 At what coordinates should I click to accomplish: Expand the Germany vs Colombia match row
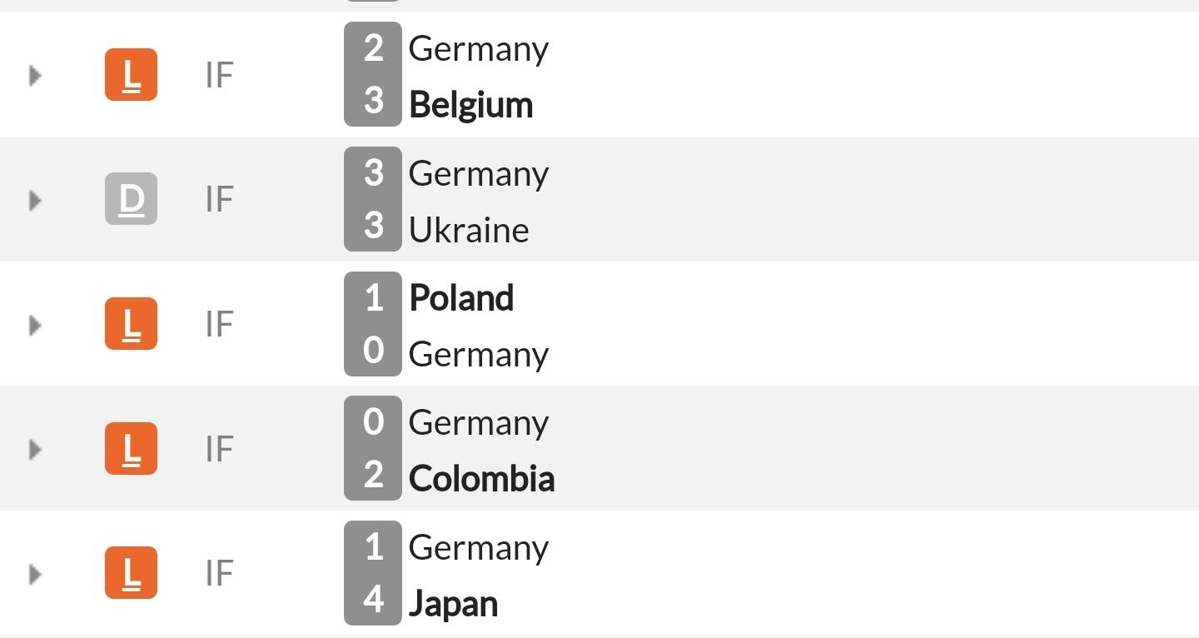click(x=35, y=449)
